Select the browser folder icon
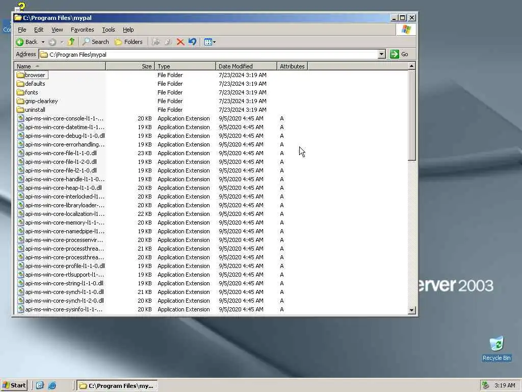Viewport: 522px width, 392px height. click(20, 75)
